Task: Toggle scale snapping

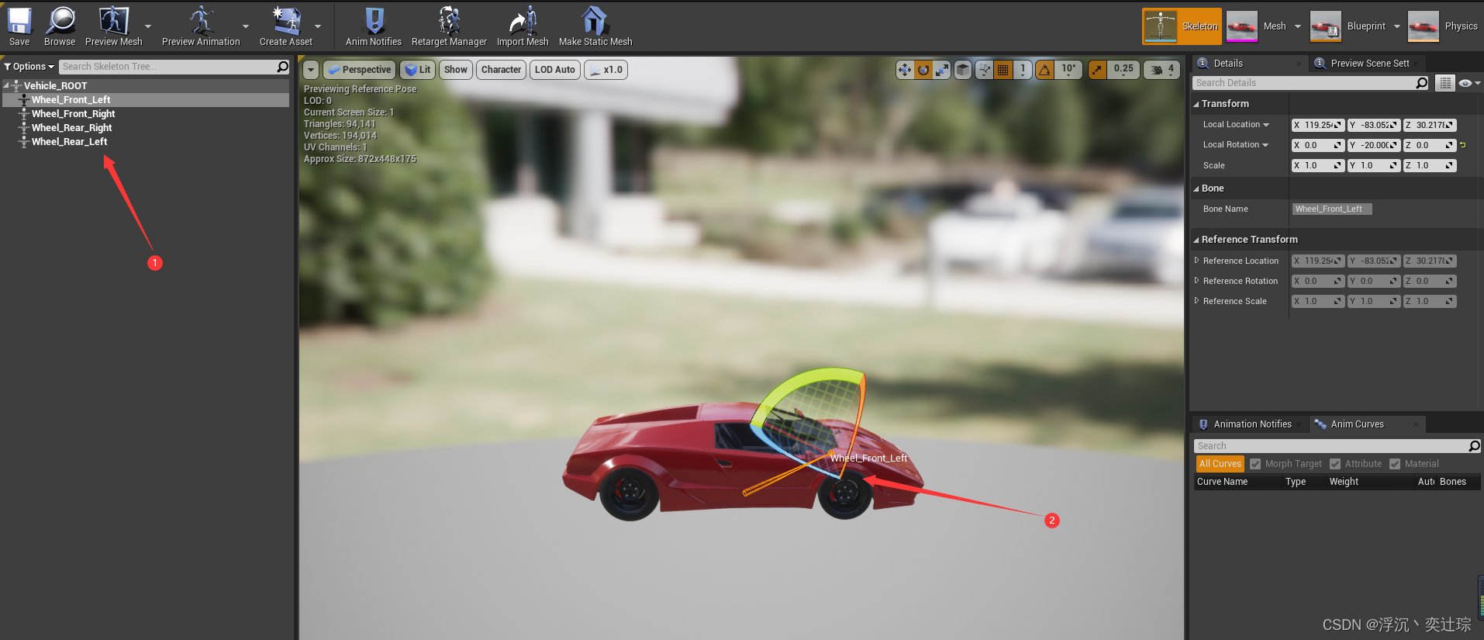Action: 1097,70
